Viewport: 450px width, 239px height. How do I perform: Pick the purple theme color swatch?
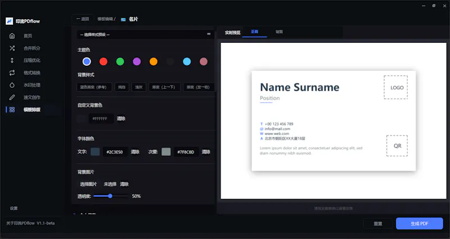point(137,61)
